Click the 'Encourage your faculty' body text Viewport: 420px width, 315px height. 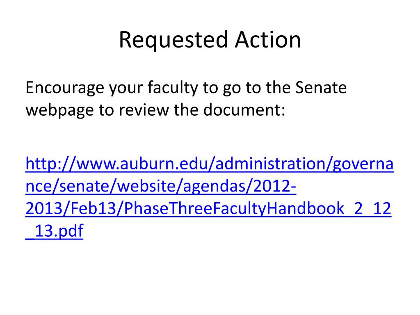coord(186,98)
